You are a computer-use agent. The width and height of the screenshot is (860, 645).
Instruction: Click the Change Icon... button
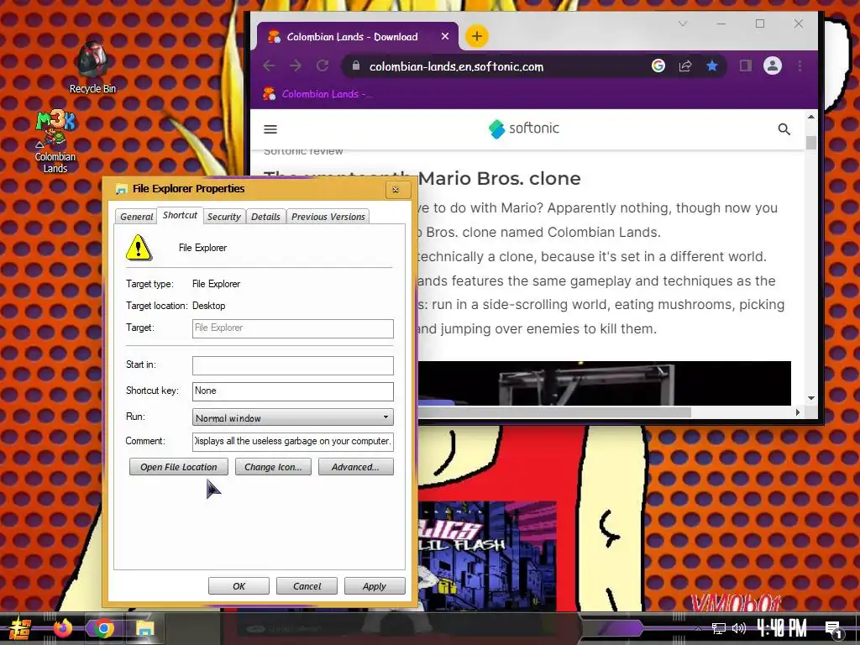273,467
